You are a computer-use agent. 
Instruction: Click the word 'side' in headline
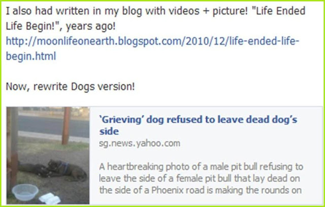coord(109,131)
